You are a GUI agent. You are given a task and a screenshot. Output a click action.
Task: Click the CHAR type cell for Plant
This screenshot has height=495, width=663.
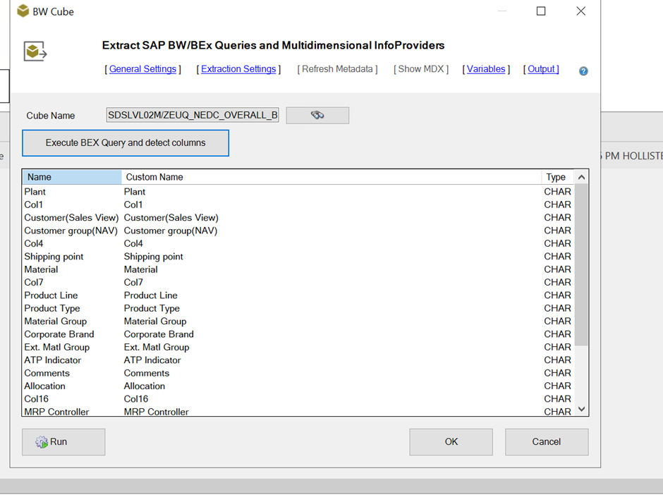pyautogui.click(x=558, y=192)
